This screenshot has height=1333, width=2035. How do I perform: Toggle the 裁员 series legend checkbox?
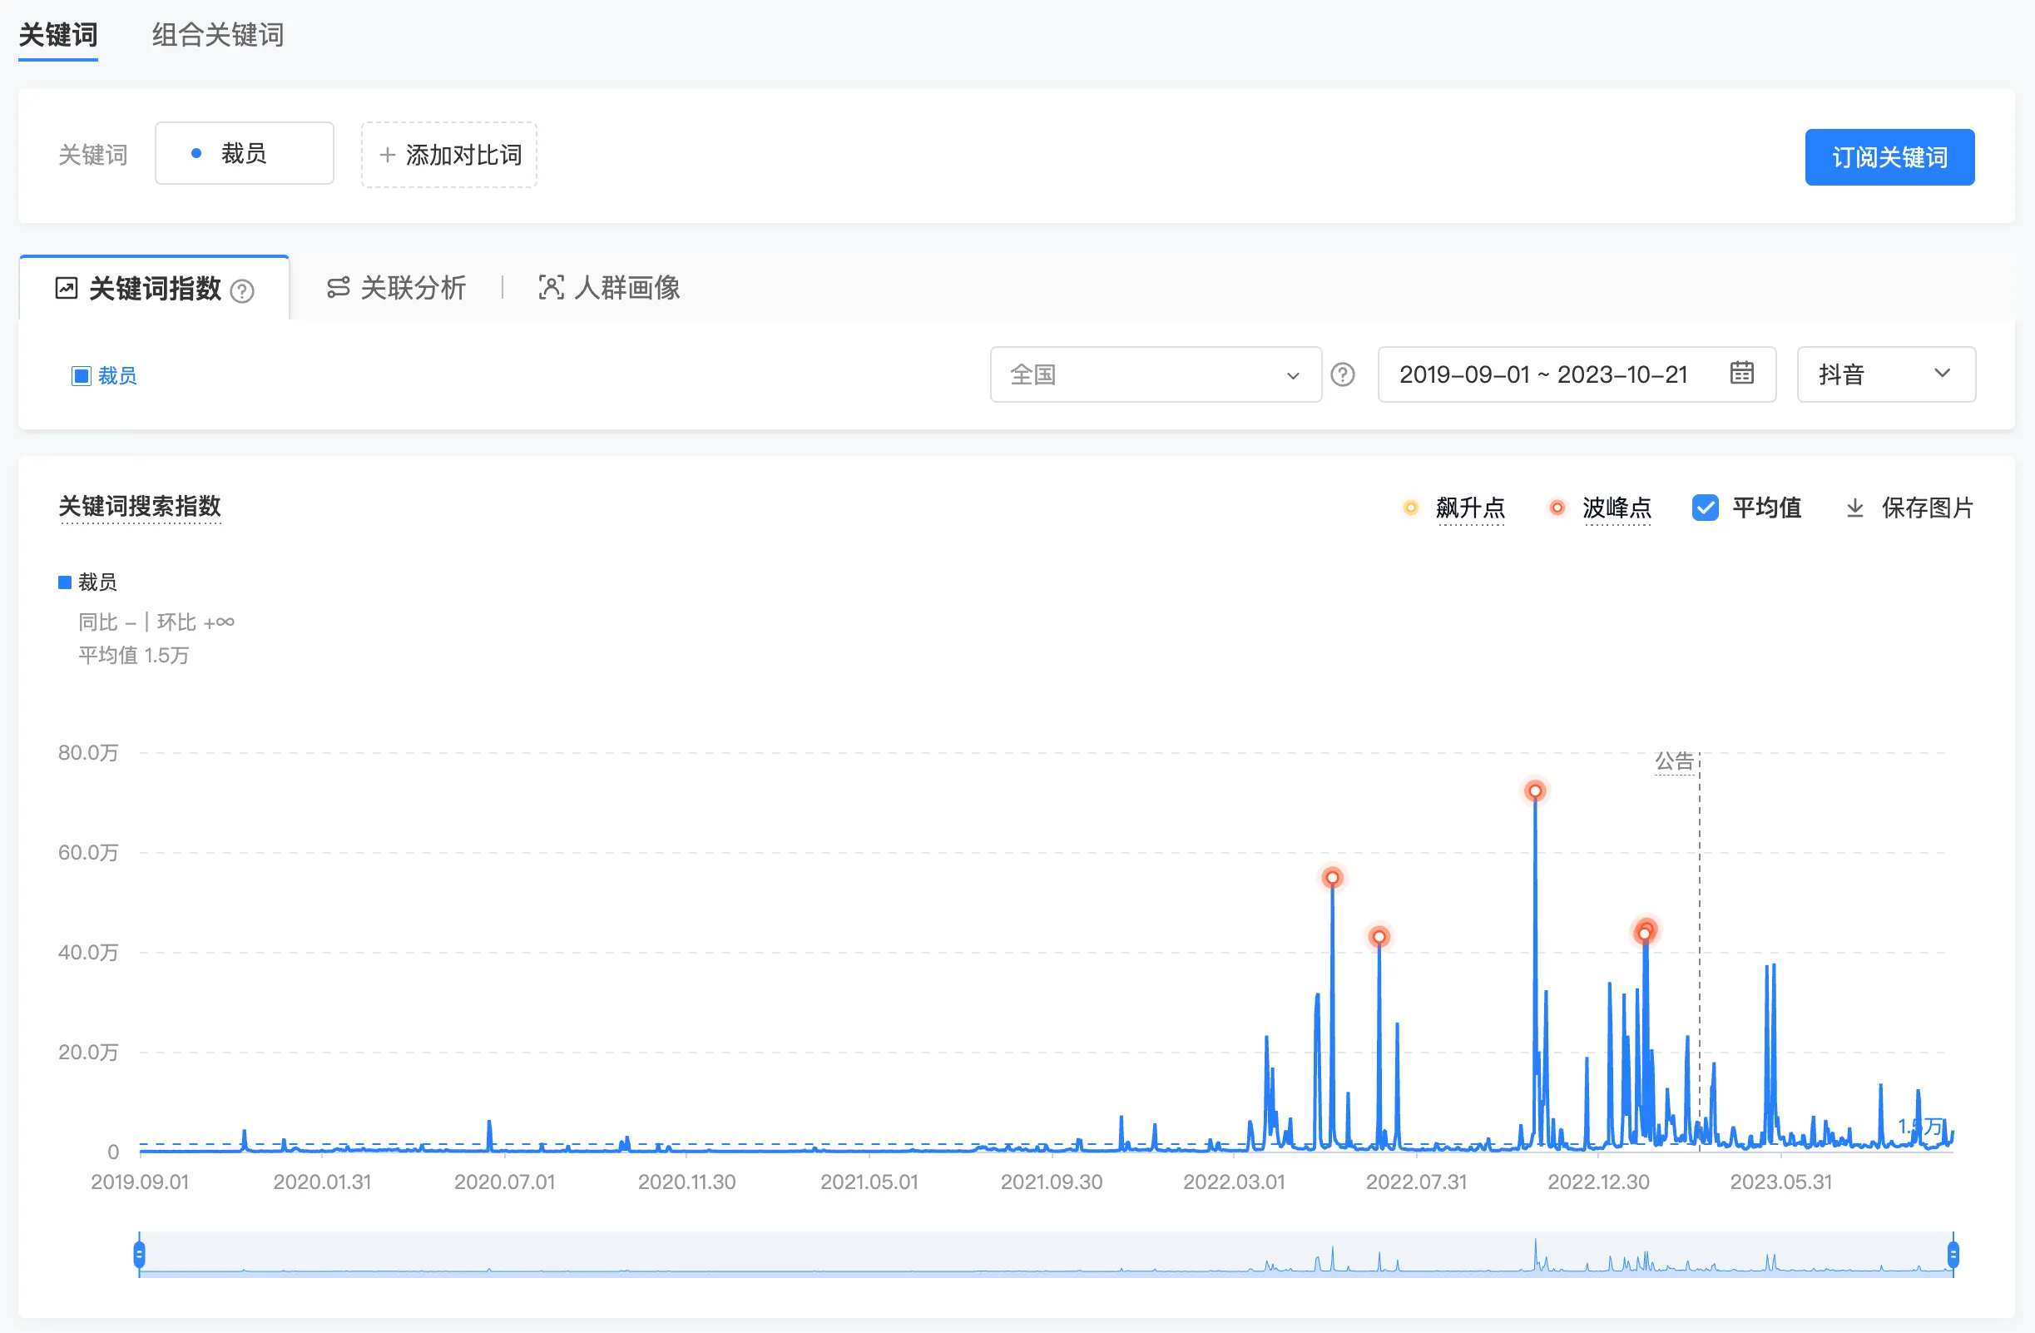(82, 376)
